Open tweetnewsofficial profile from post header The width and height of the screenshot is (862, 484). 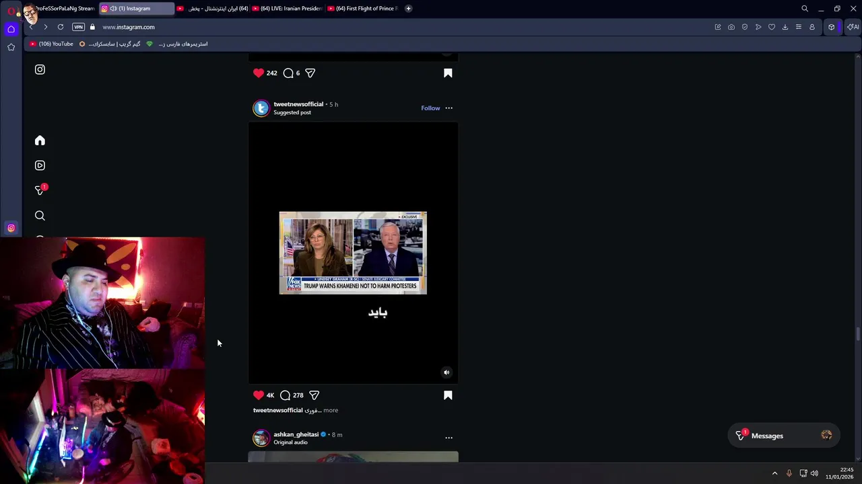point(298,104)
